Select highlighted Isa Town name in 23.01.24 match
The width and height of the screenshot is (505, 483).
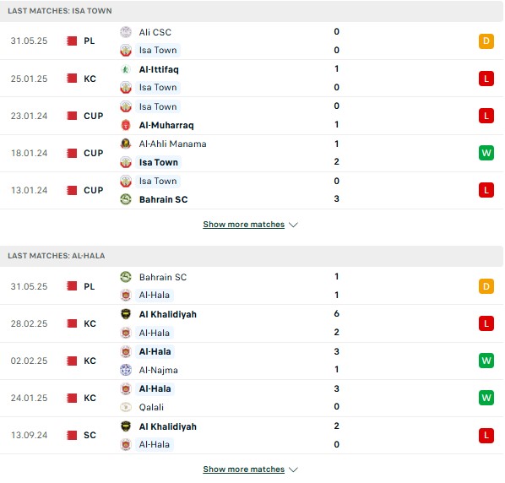tap(158, 106)
